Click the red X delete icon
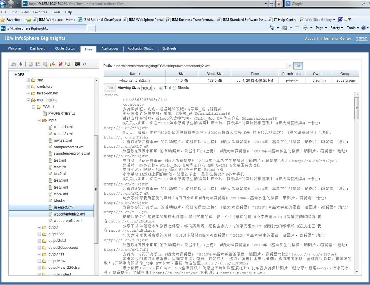This screenshot has width=370, height=285. click(61, 64)
